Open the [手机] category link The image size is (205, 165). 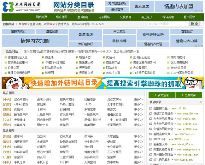coord(7,162)
